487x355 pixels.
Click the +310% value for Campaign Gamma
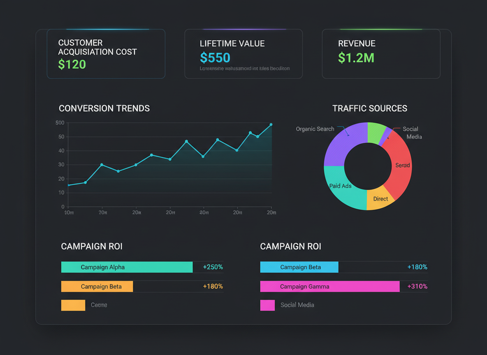[x=416, y=286]
